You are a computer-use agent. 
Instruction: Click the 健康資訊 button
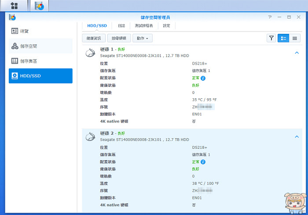pos(94,38)
